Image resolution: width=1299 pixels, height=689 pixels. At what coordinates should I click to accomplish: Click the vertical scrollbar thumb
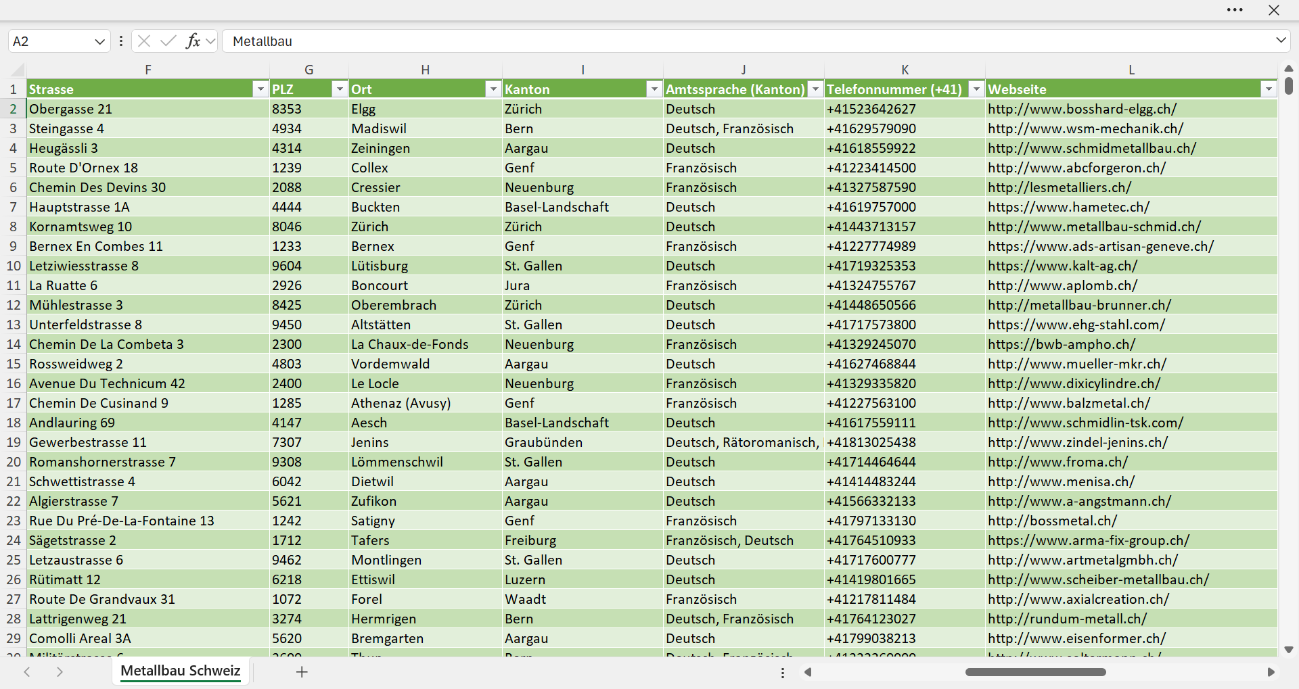pos(1288,86)
